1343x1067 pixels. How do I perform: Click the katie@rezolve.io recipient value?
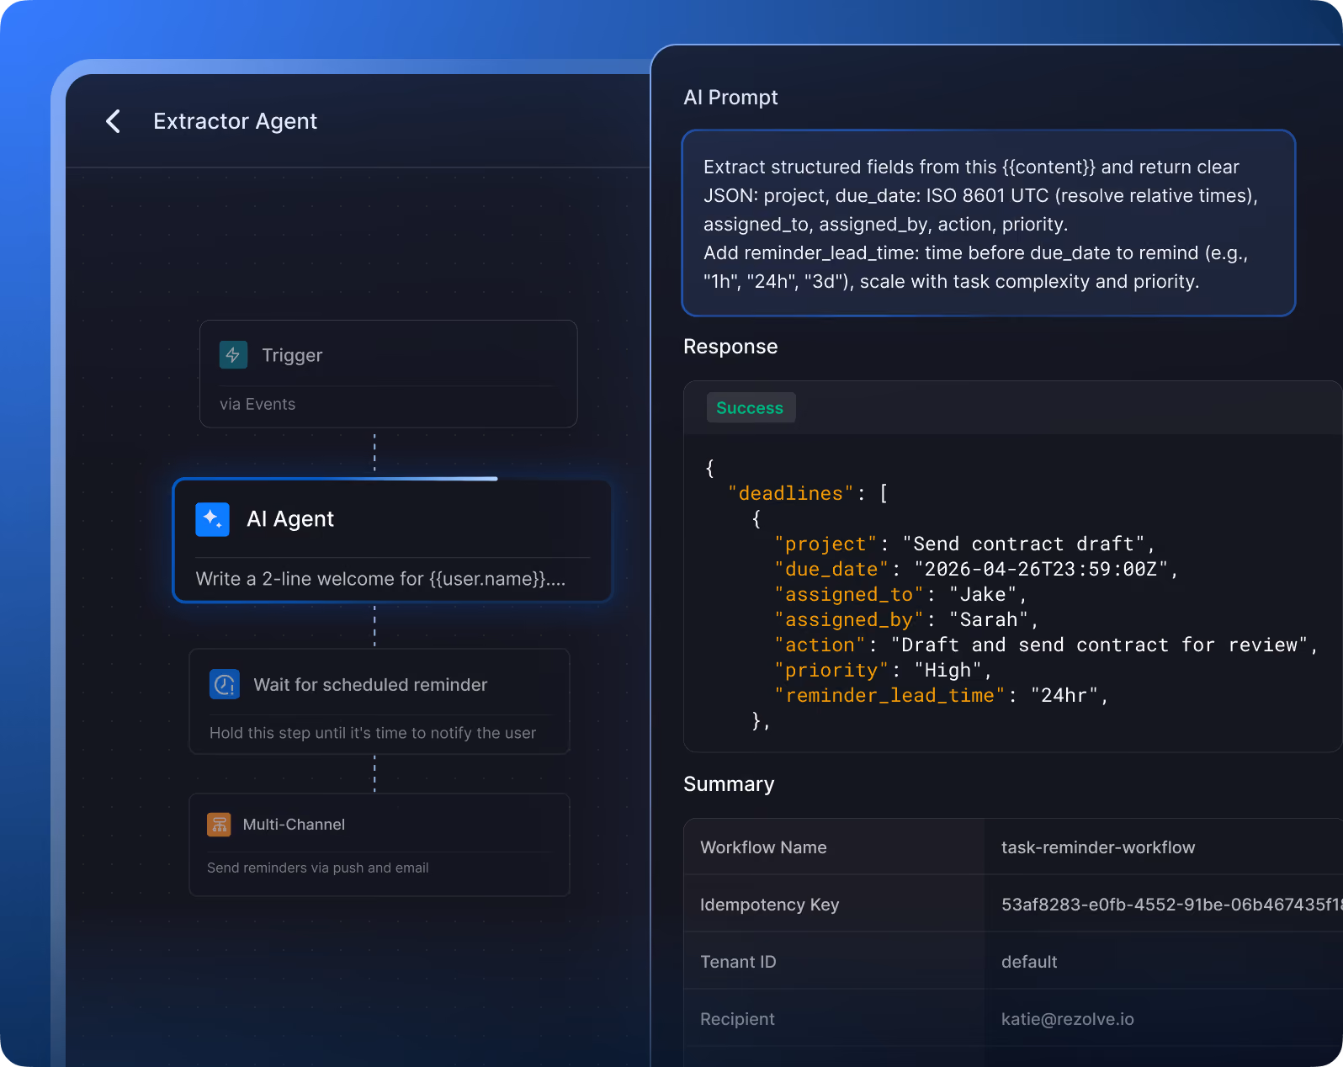click(1068, 1019)
